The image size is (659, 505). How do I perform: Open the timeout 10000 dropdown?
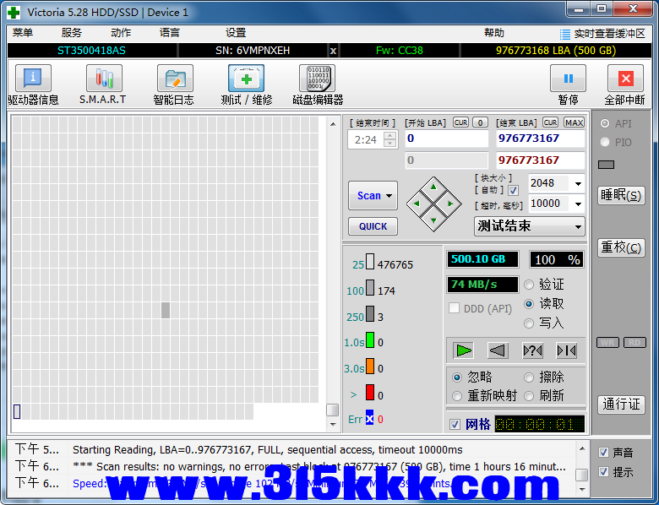tap(578, 204)
